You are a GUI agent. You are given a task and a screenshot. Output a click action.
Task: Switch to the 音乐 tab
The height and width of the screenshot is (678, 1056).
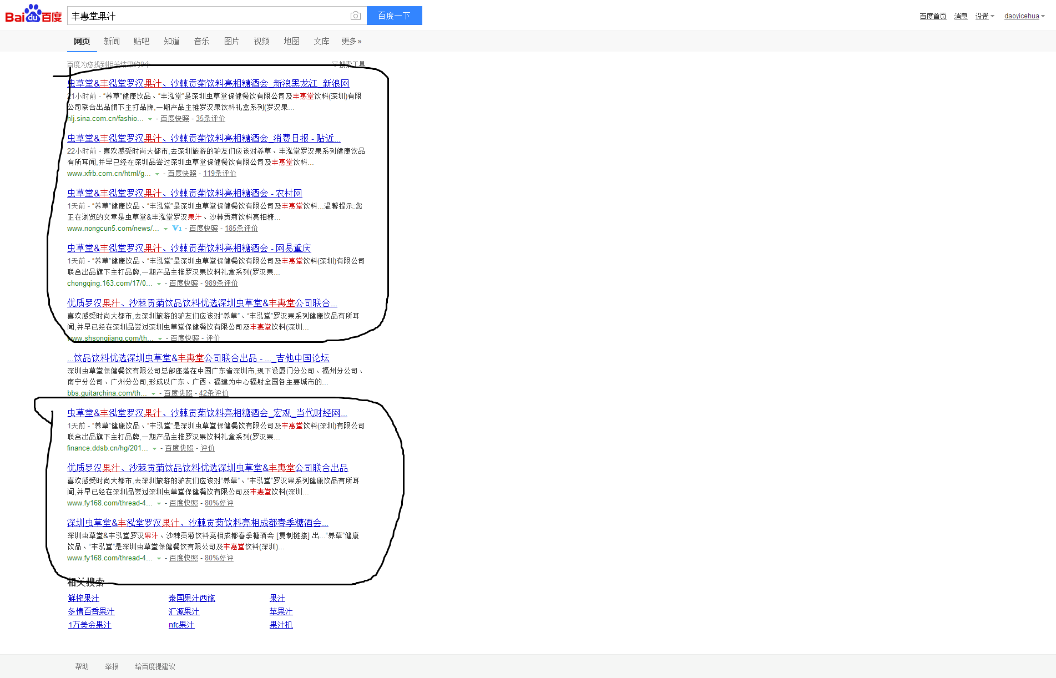coord(201,41)
